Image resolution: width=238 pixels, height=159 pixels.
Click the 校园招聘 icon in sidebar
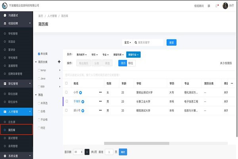(5, 23)
